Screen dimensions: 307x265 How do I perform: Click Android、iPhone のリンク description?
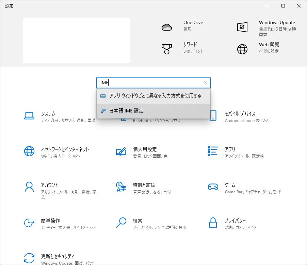click(x=246, y=120)
